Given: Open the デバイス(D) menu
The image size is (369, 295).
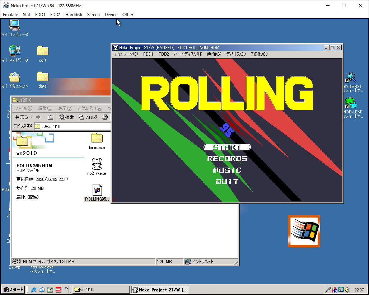Looking at the screenshot, I should point(236,54).
